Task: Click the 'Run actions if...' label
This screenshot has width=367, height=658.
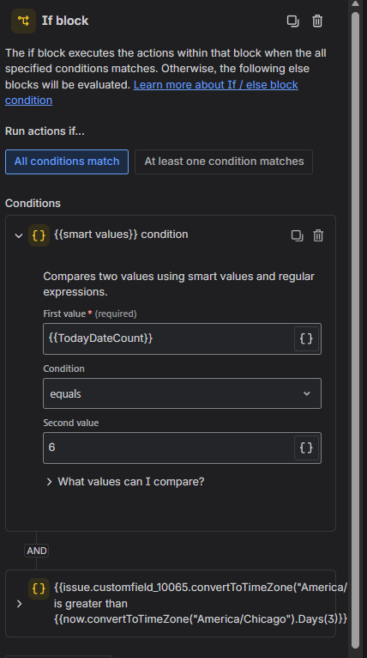Action: (45, 131)
